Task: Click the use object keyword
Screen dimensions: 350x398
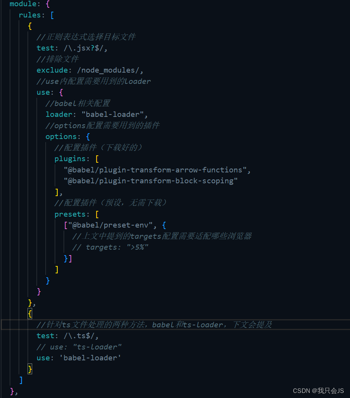Action: click(x=43, y=92)
